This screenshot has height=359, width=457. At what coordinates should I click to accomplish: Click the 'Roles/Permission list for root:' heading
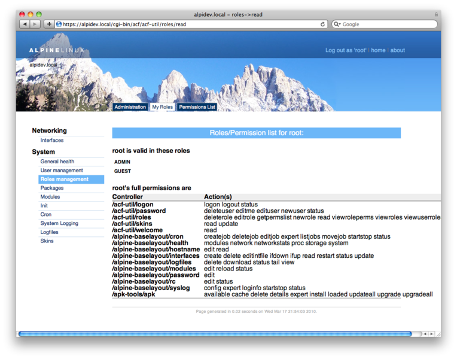click(257, 133)
